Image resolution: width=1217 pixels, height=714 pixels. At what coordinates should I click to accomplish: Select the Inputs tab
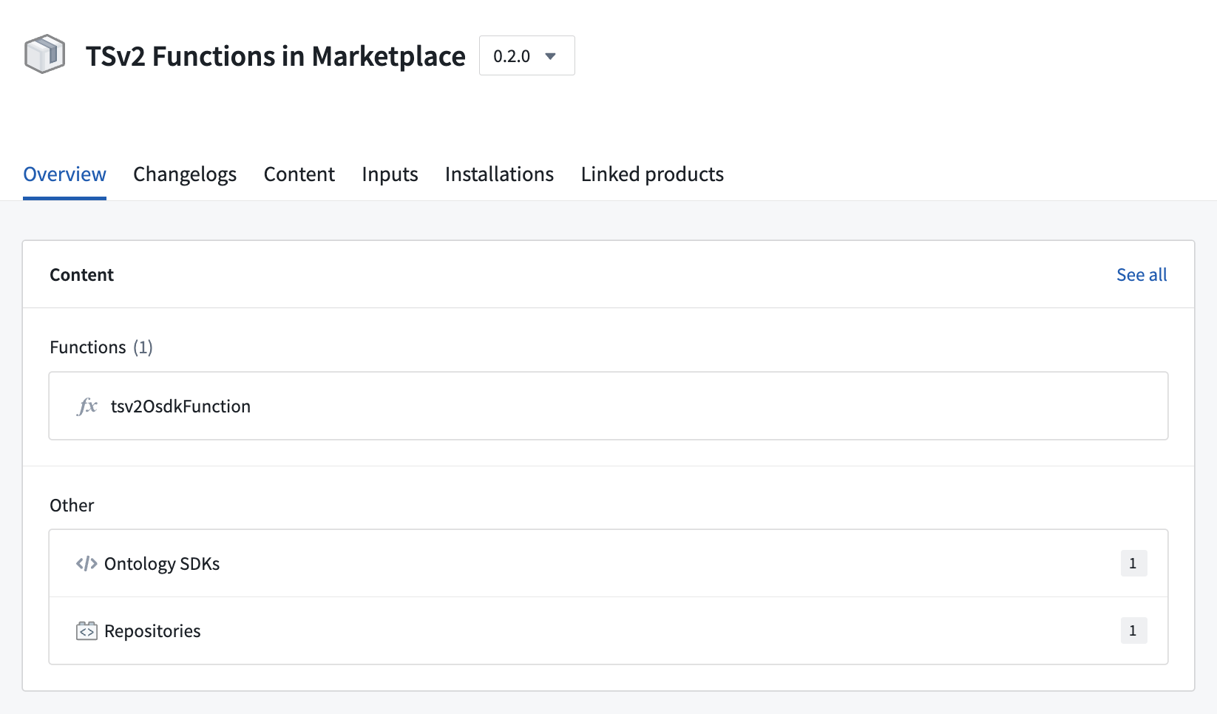tap(390, 174)
